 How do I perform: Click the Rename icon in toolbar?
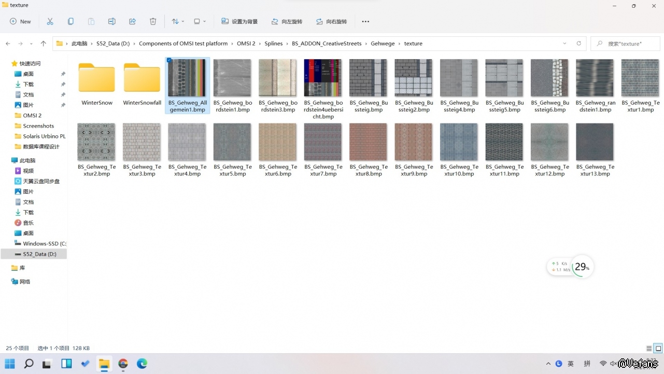tap(111, 21)
